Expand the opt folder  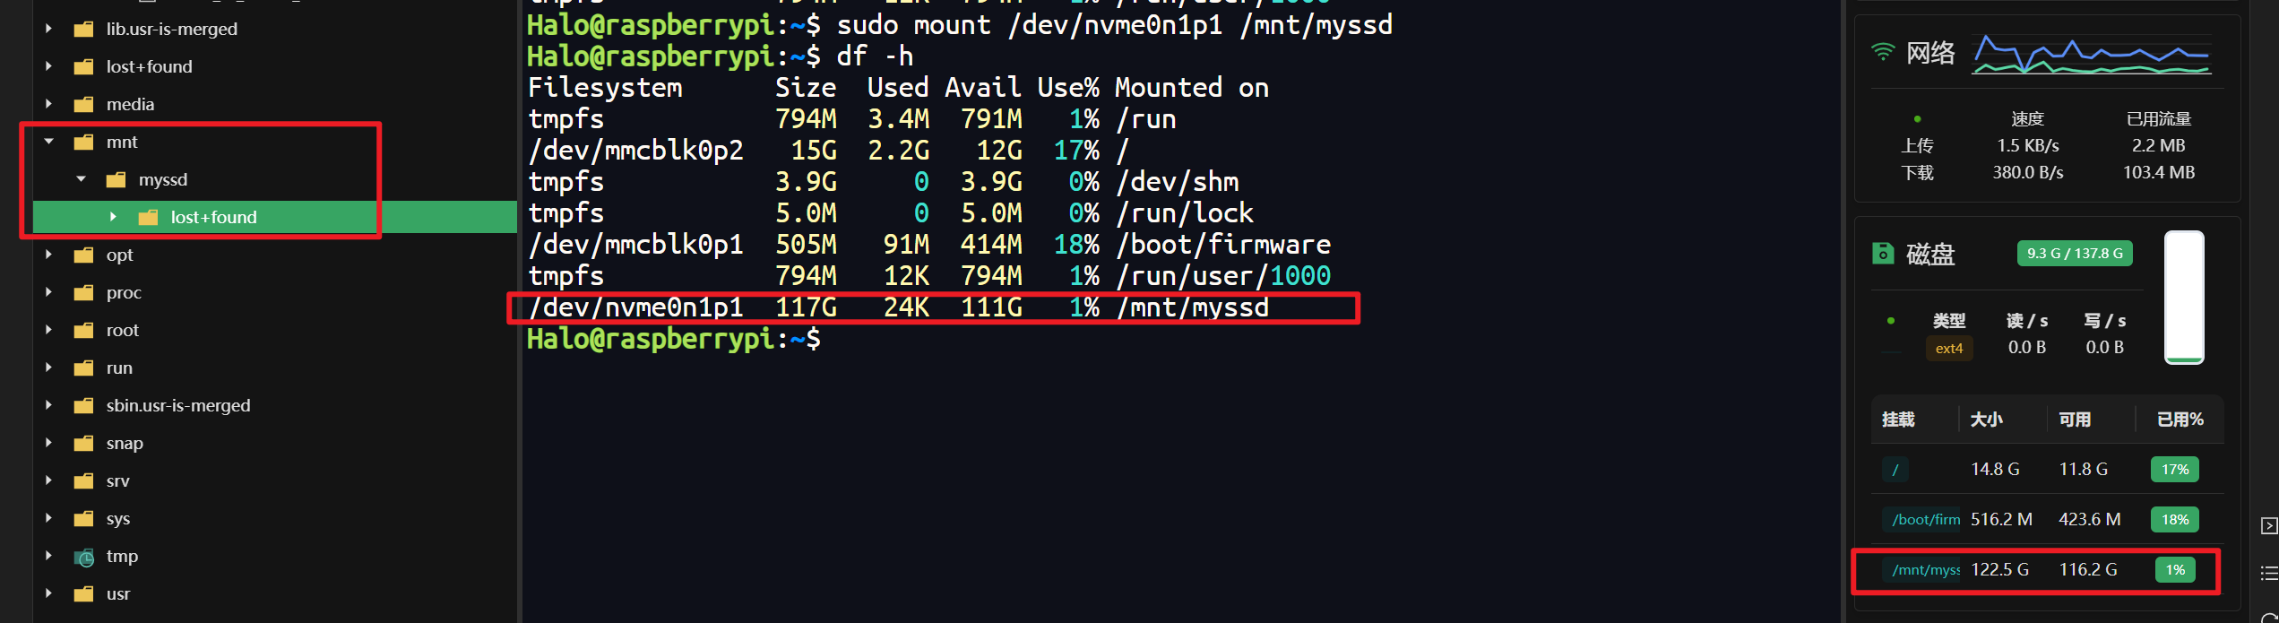(x=49, y=255)
